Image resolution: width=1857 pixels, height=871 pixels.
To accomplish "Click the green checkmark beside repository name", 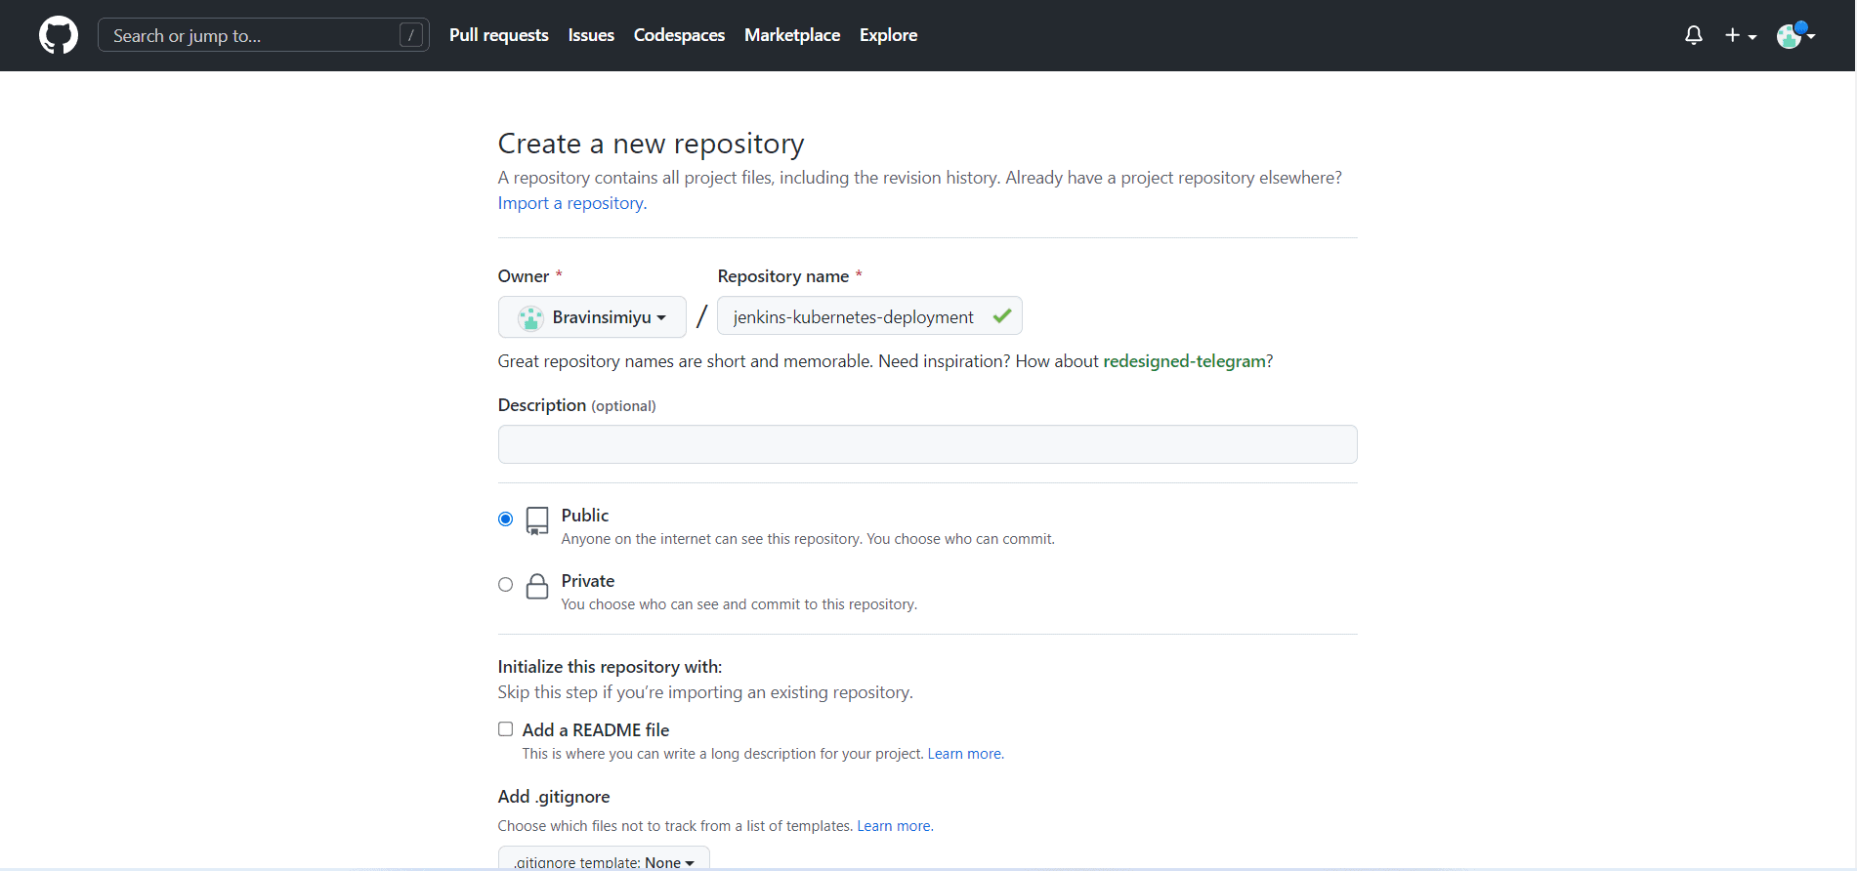I will 1001,316.
